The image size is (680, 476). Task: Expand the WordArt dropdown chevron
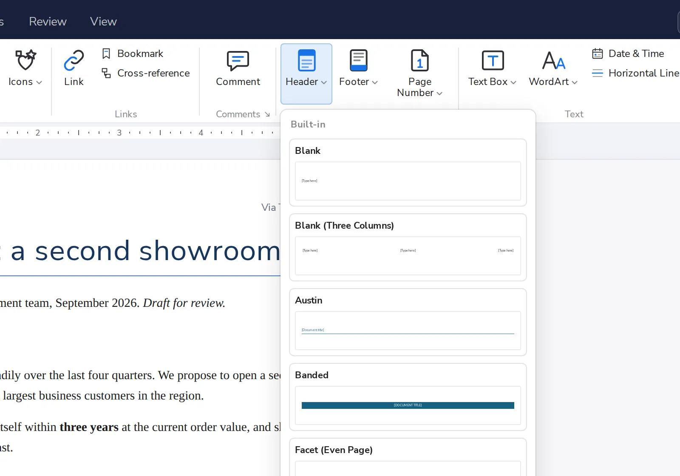click(575, 82)
